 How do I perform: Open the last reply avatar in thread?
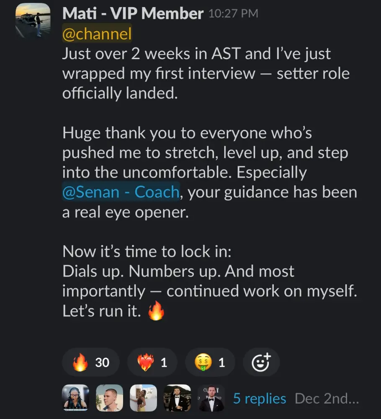[x=211, y=398]
